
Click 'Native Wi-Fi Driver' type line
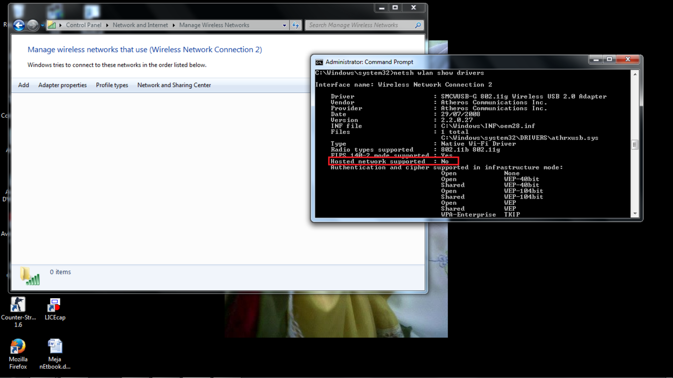423,143
